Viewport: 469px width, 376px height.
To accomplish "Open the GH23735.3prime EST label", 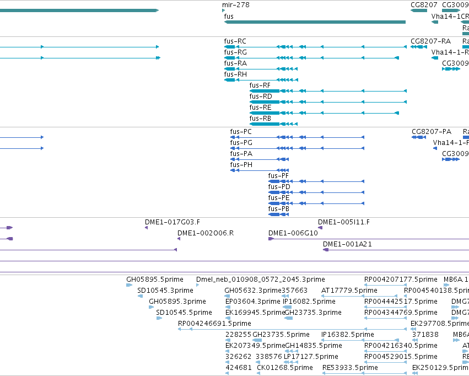I will pos(313,313).
